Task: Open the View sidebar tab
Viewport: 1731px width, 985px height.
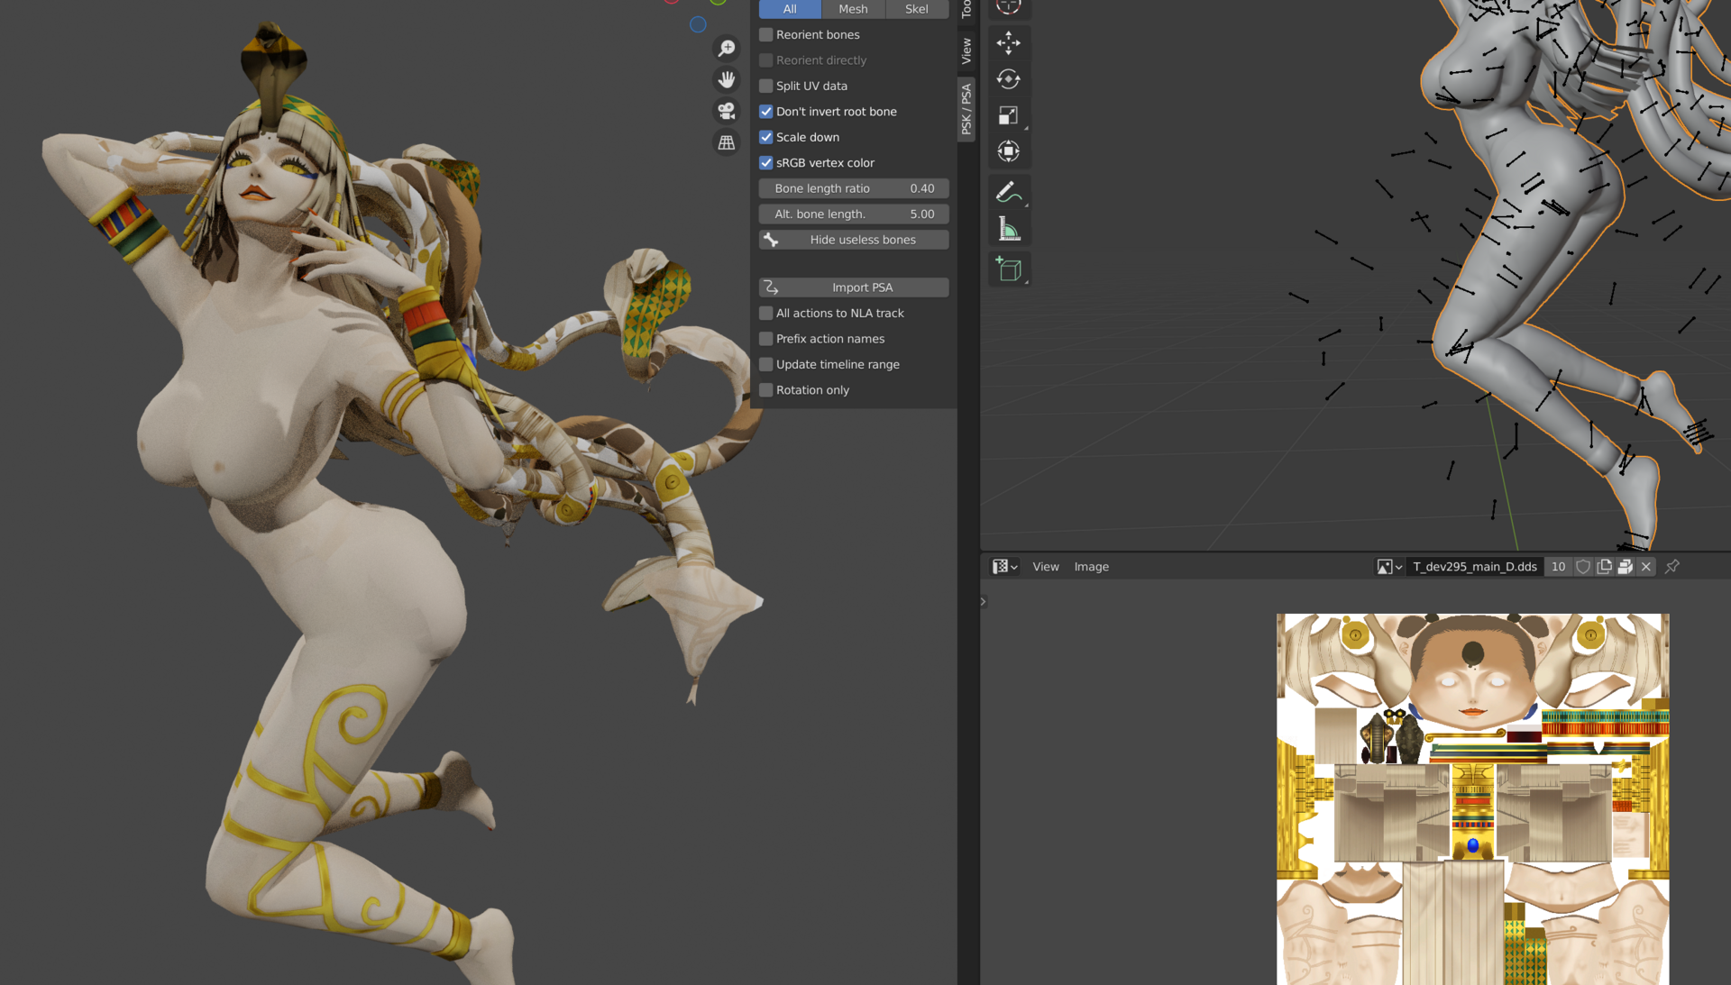Action: (x=966, y=50)
